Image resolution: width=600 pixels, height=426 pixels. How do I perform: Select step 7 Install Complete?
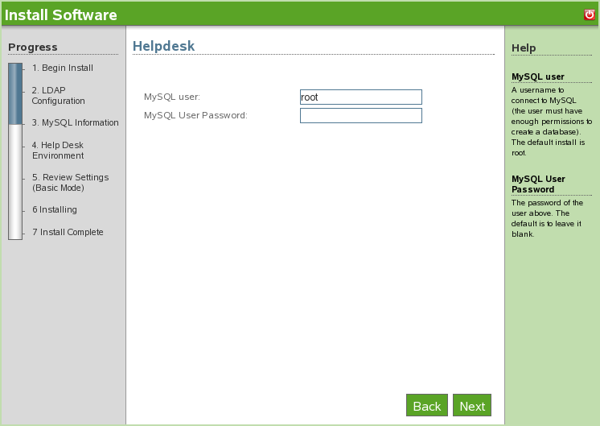click(68, 232)
